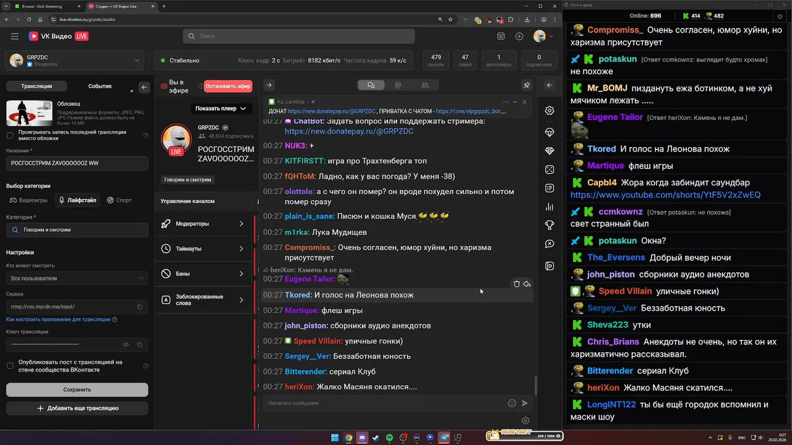The width and height of the screenshot is (792, 445).
Task: Collapse chat with the right arrow icon
Action: [269, 85]
